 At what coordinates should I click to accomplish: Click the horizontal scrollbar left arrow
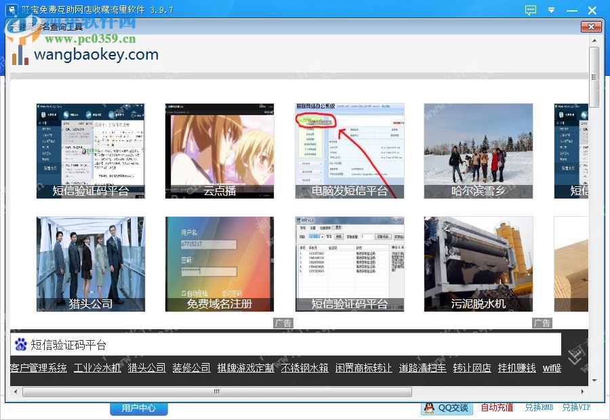point(16,392)
